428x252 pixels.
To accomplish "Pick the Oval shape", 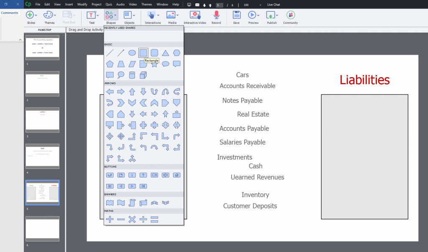I will tap(132, 53).
